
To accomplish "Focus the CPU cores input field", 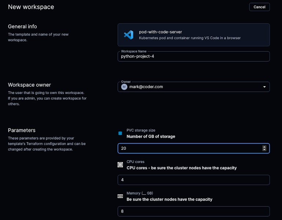I will click(x=194, y=180).
